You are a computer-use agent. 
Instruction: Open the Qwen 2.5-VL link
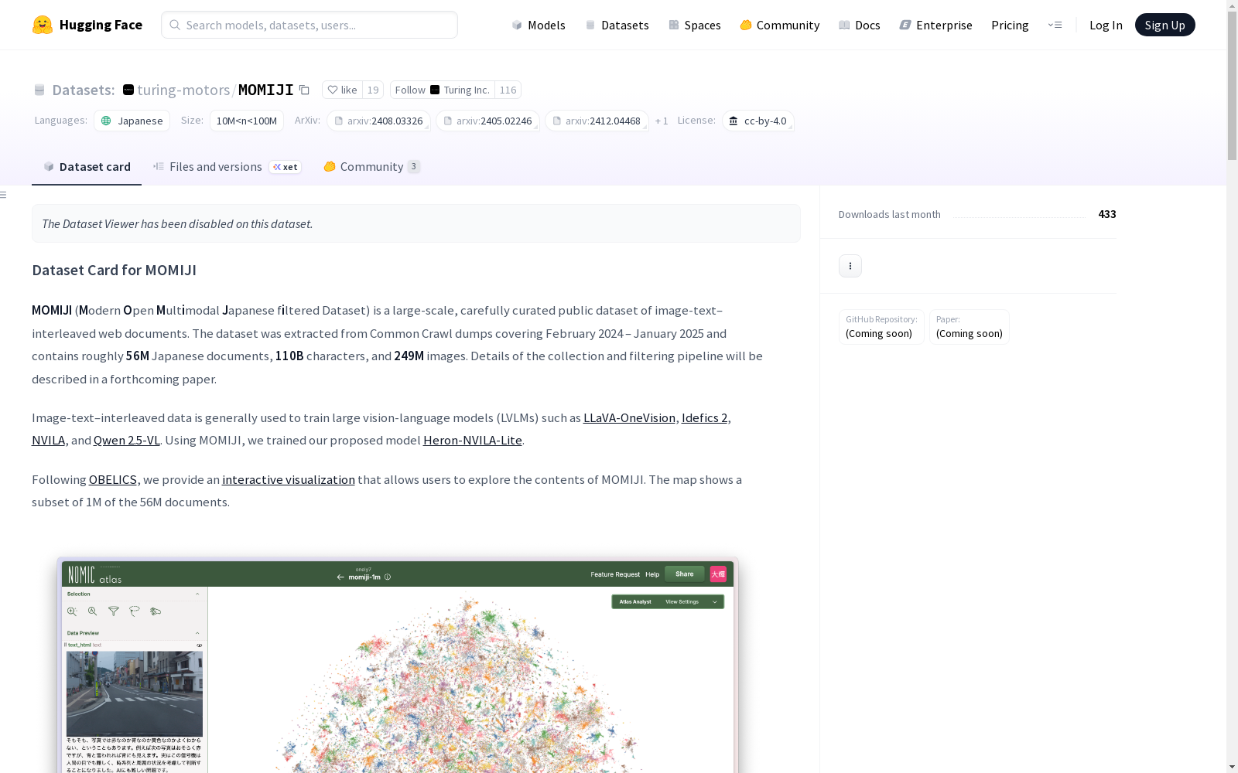click(127, 440)
